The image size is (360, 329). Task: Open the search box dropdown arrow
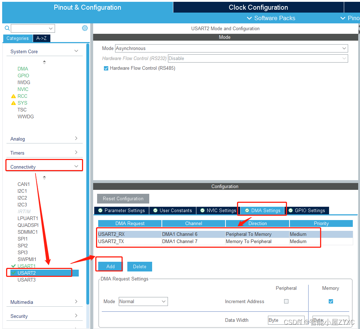[51, 28]
